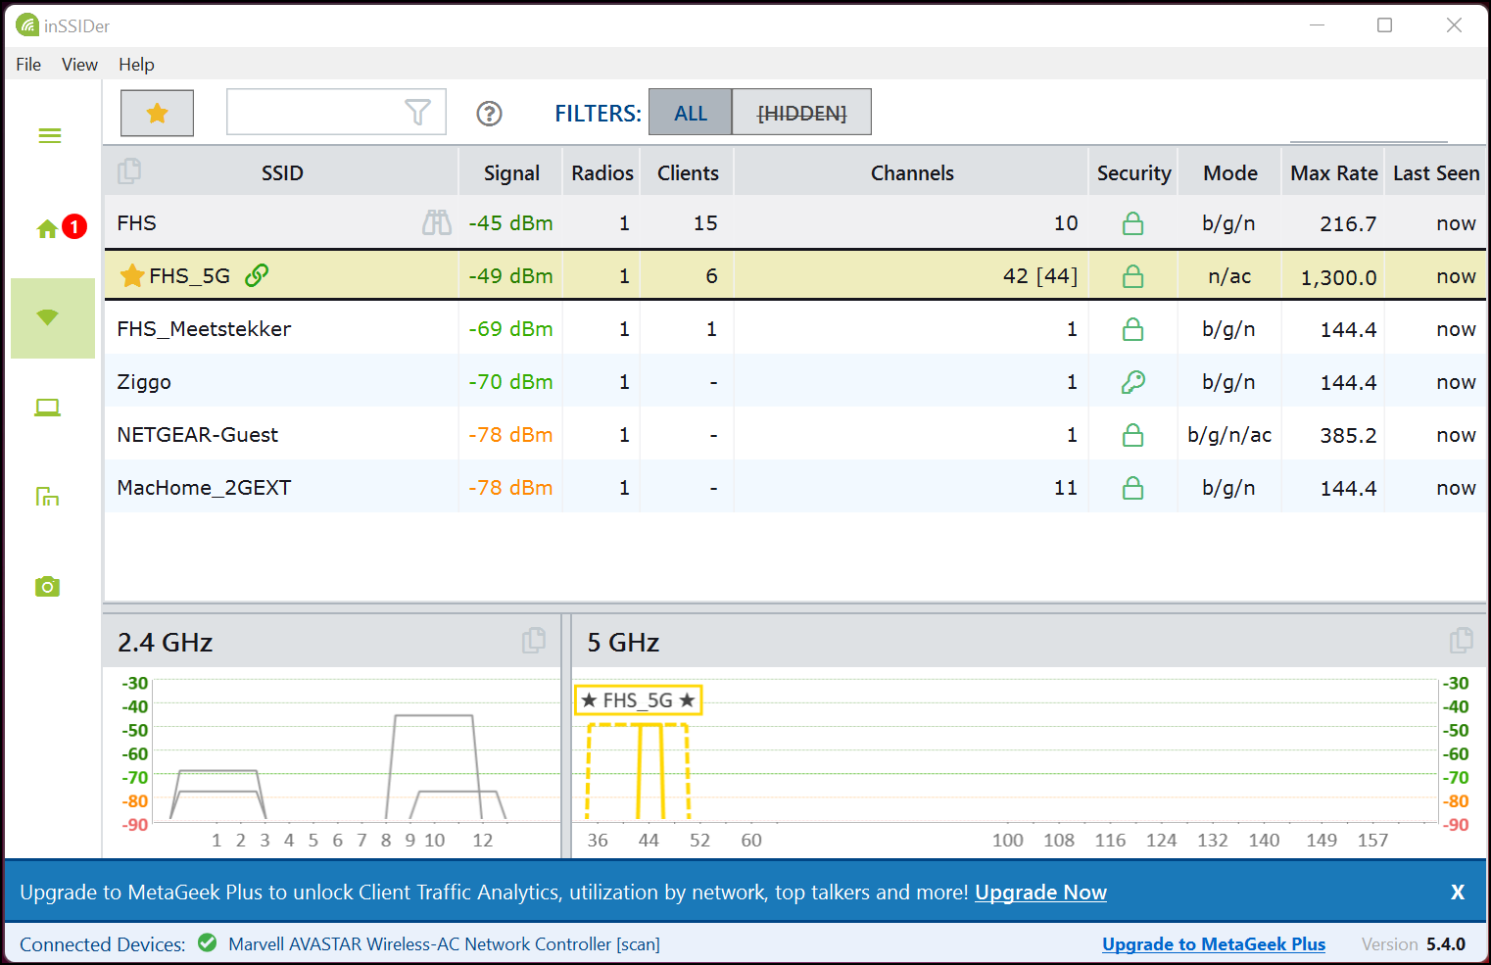This screenshot has height=965, width=1491.
Task: Click the inSSIDer app logo icon
Action: tap(27, 24)
